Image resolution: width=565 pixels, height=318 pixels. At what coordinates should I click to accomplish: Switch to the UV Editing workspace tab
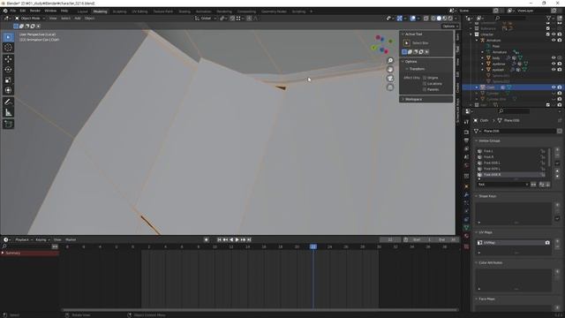(139, 11)
